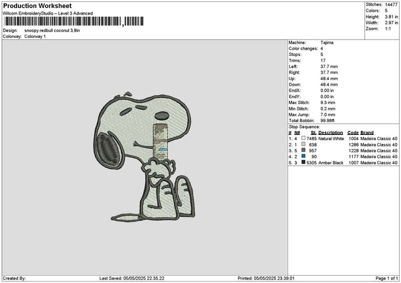Click the barcode under the worksheet title

pos(74,21)
